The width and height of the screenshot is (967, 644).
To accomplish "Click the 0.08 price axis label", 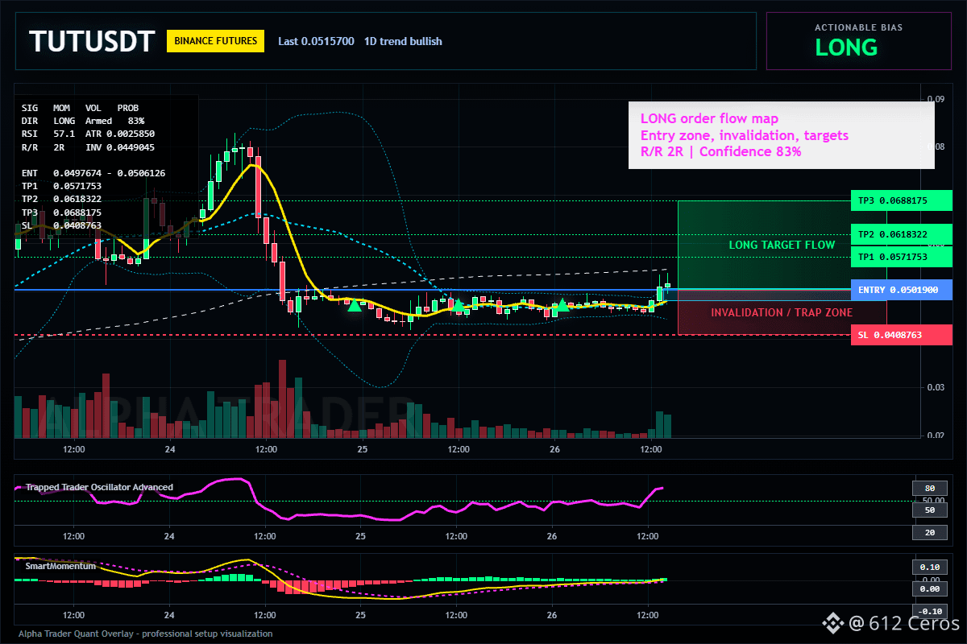I will pos(936,147).
